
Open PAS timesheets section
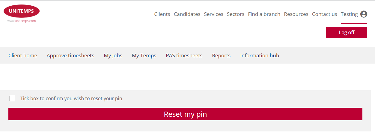click(x=184, y=55)
